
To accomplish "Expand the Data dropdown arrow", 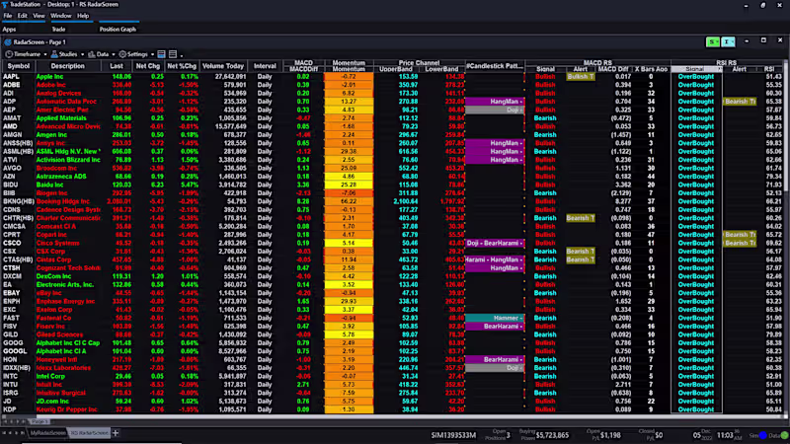I will (x=114, y=54).
